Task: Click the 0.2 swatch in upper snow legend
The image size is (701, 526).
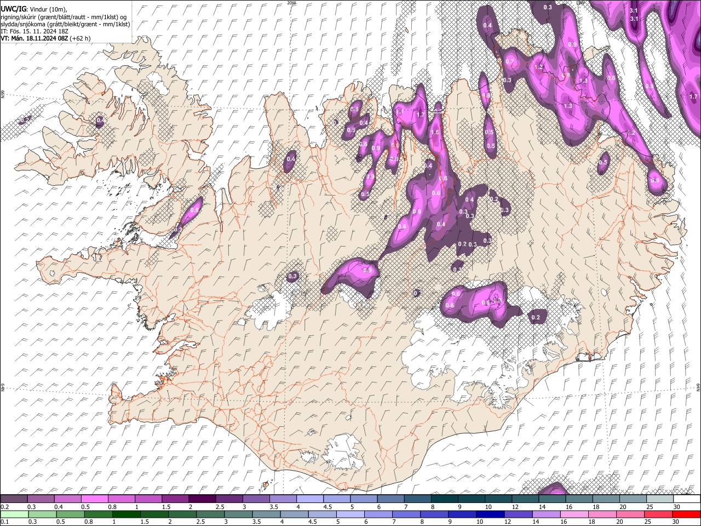Action: point(14,499)
